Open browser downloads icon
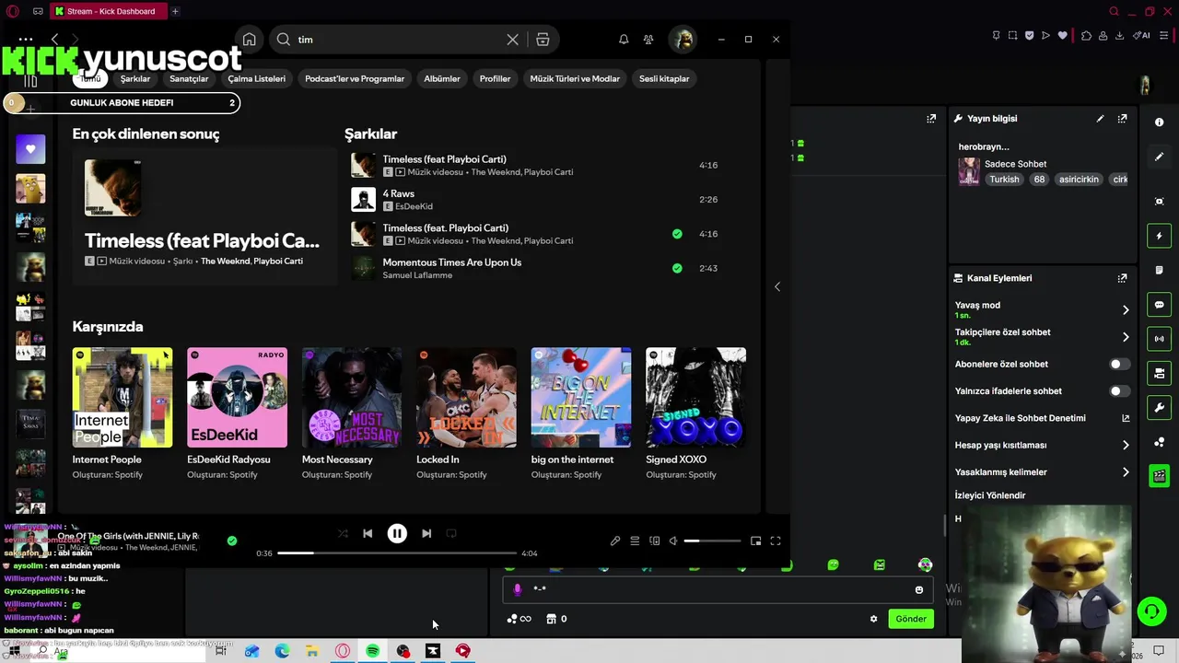 1119,36
